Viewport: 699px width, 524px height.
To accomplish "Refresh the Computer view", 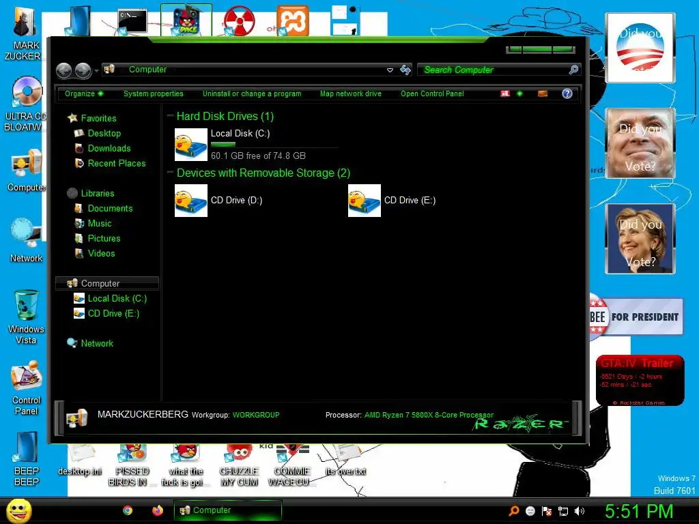I will (x=405, y=70).
